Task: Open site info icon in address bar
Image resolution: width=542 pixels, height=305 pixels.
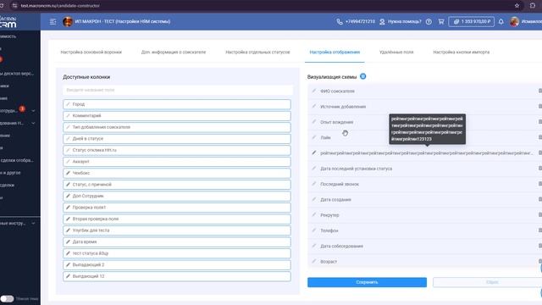Action: click(14, 6)
